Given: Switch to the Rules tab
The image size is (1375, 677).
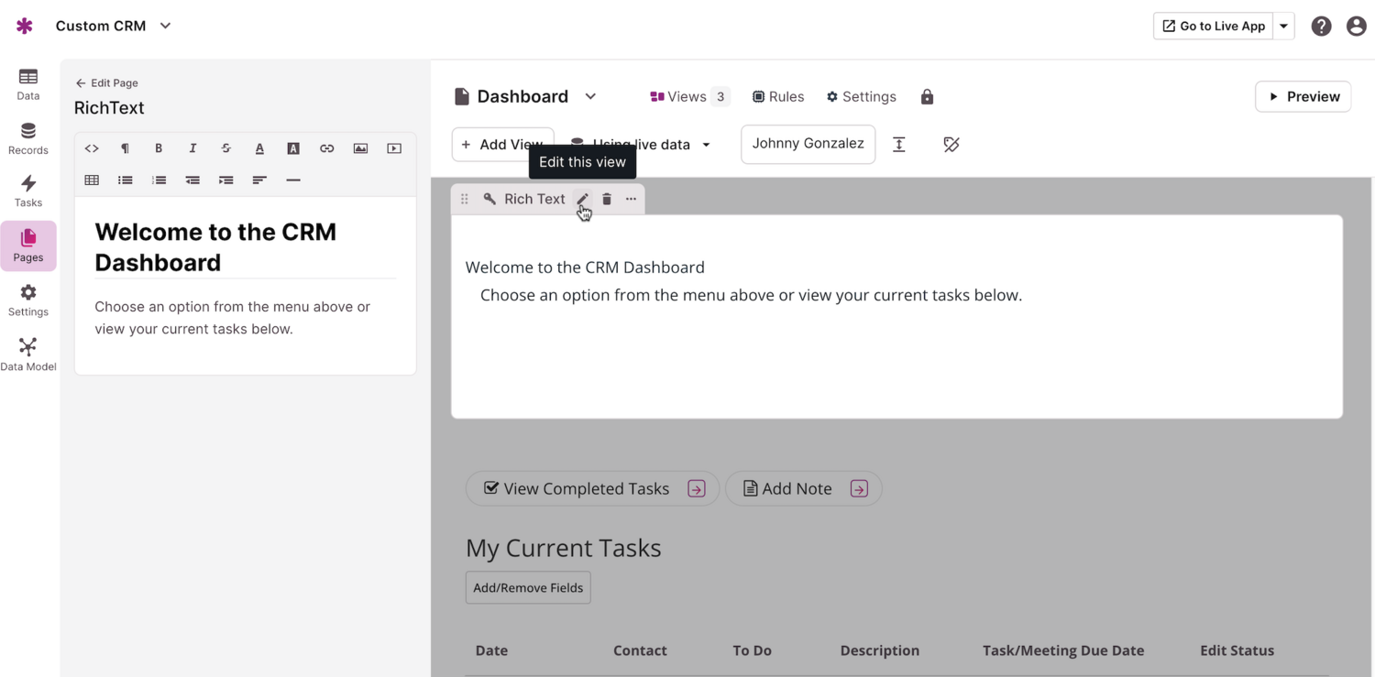Looking at the screenshot, I should tap(777, 97).
